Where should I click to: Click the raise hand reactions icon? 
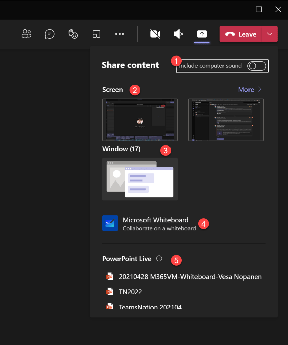73,34
